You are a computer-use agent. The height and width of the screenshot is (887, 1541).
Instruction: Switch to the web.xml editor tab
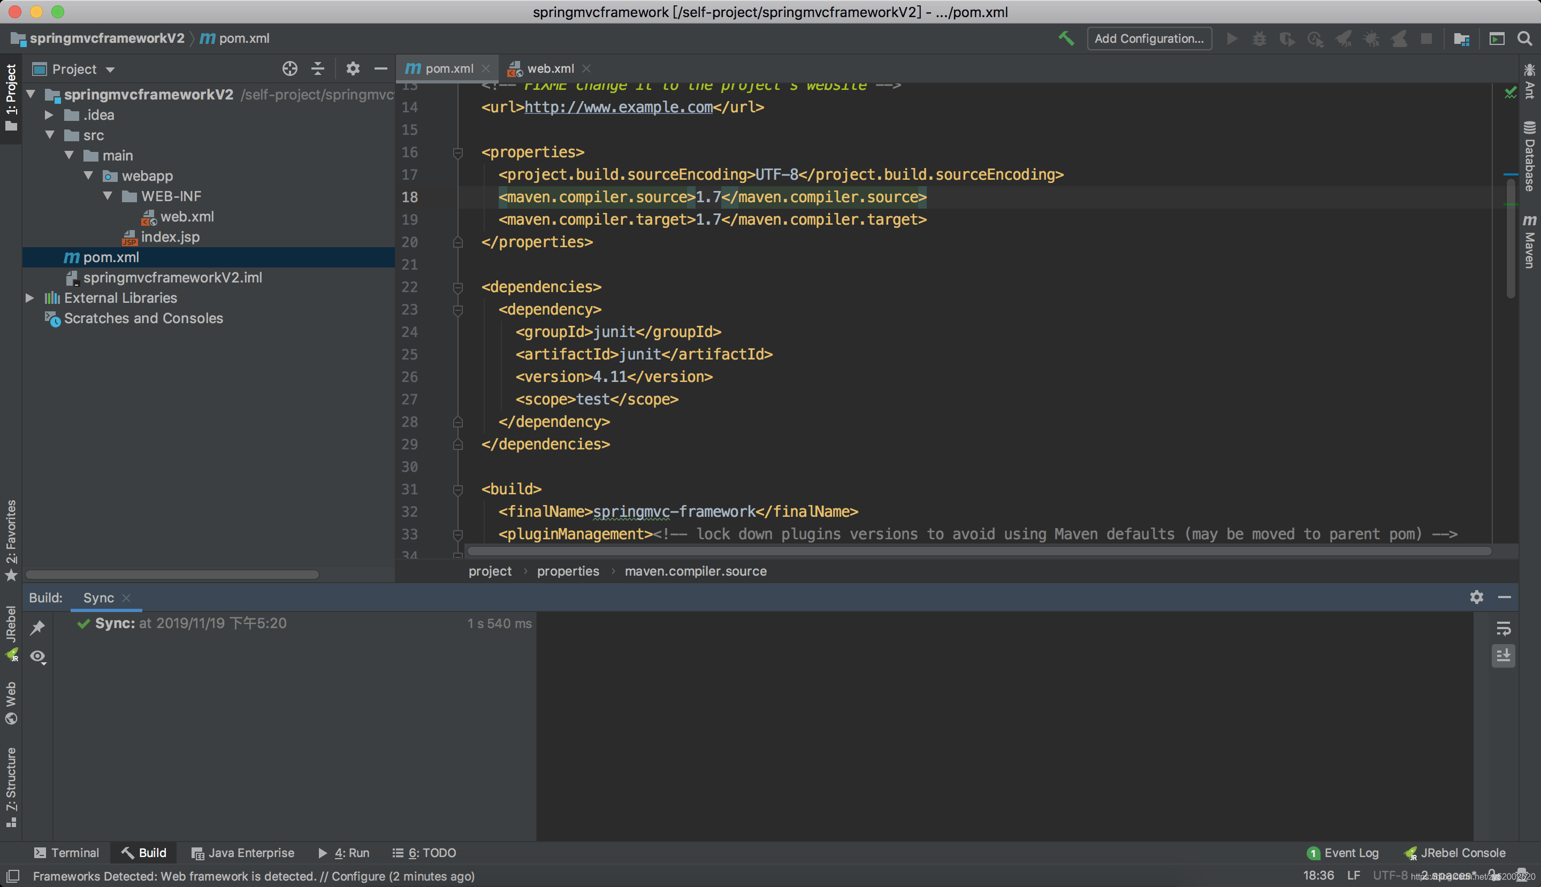point(549,69)
